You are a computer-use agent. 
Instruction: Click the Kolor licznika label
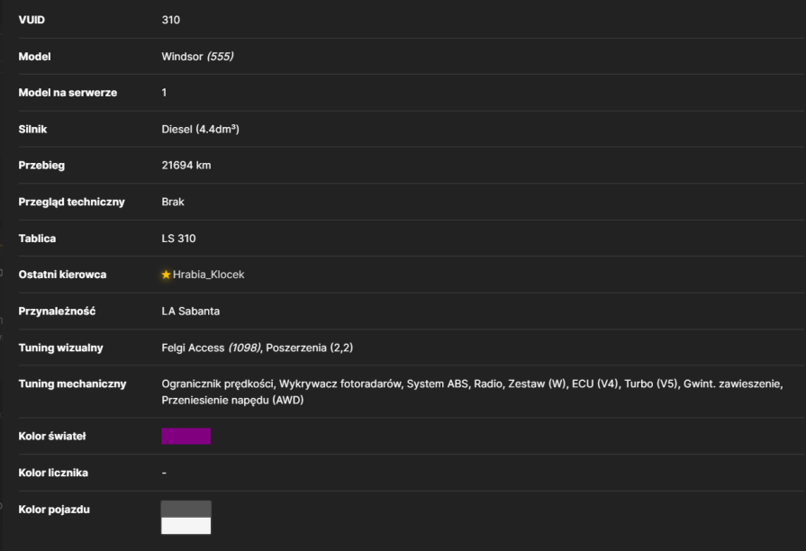point(53,473)
